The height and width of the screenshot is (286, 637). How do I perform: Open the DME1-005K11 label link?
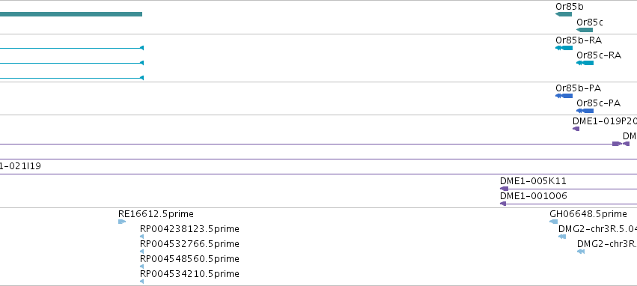533,181
